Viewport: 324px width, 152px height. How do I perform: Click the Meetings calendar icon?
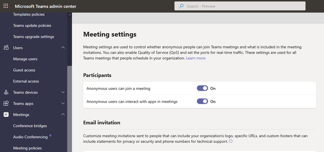pos(6,115)
